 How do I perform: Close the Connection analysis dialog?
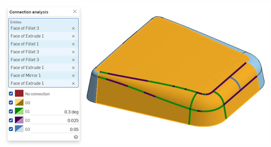pyautogui.click(x=75, y=11)
